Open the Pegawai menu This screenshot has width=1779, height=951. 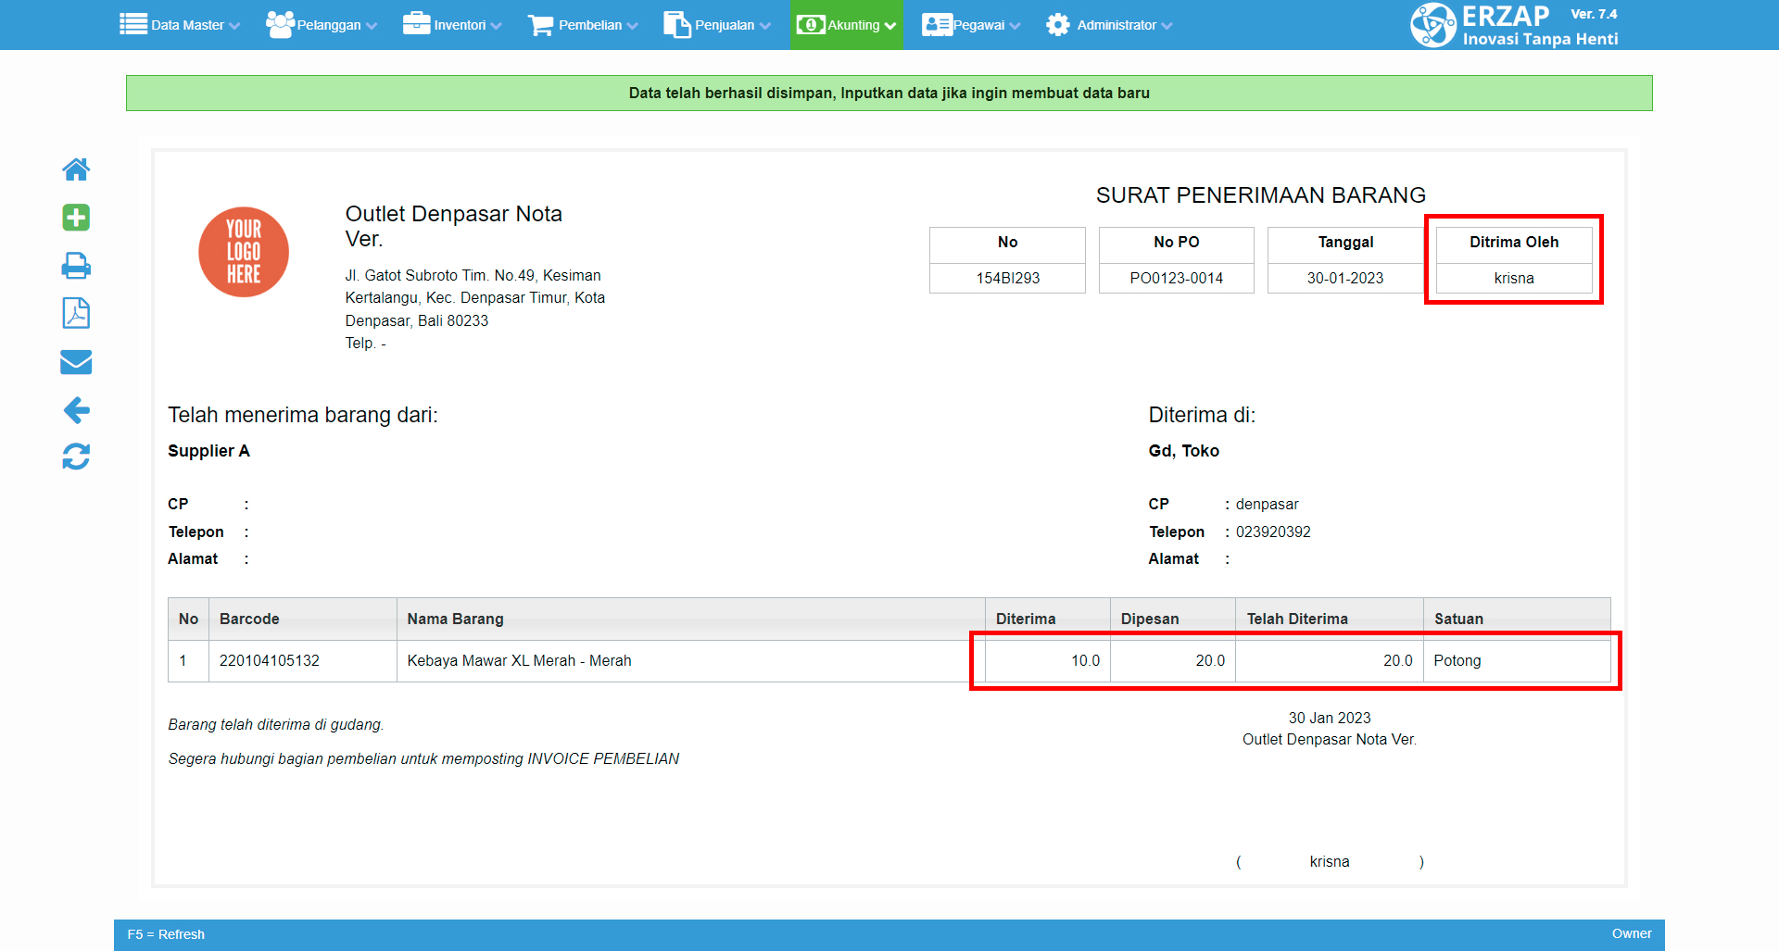point(971,25)
